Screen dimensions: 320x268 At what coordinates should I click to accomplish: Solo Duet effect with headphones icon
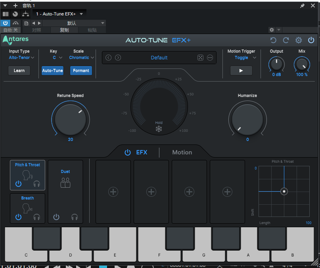(75, 217)
